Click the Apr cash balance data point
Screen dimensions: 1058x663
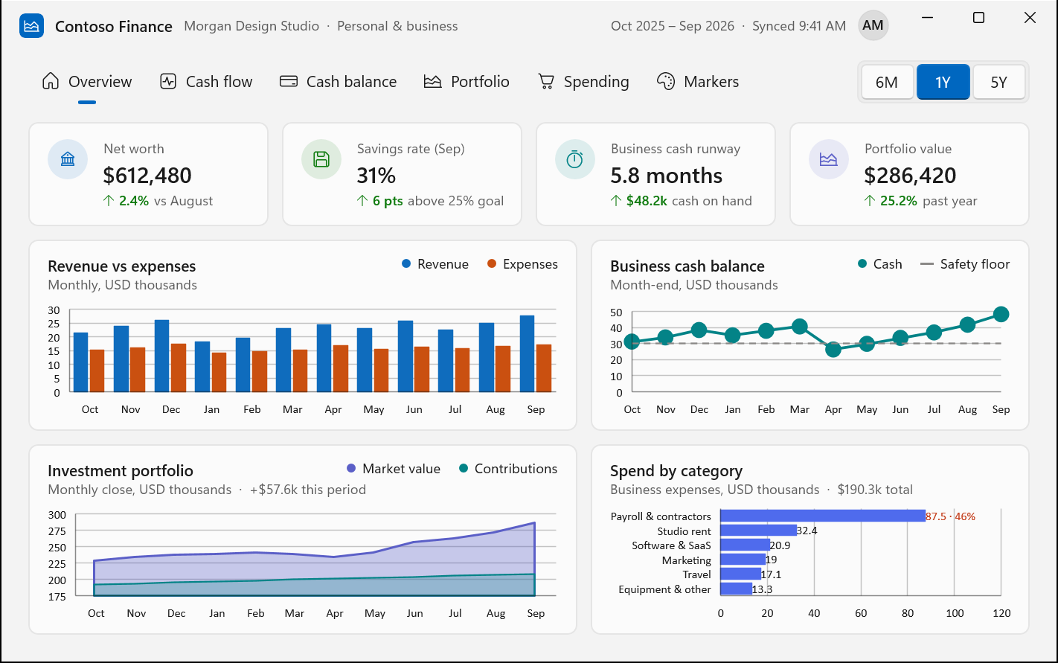coord(833,350)
